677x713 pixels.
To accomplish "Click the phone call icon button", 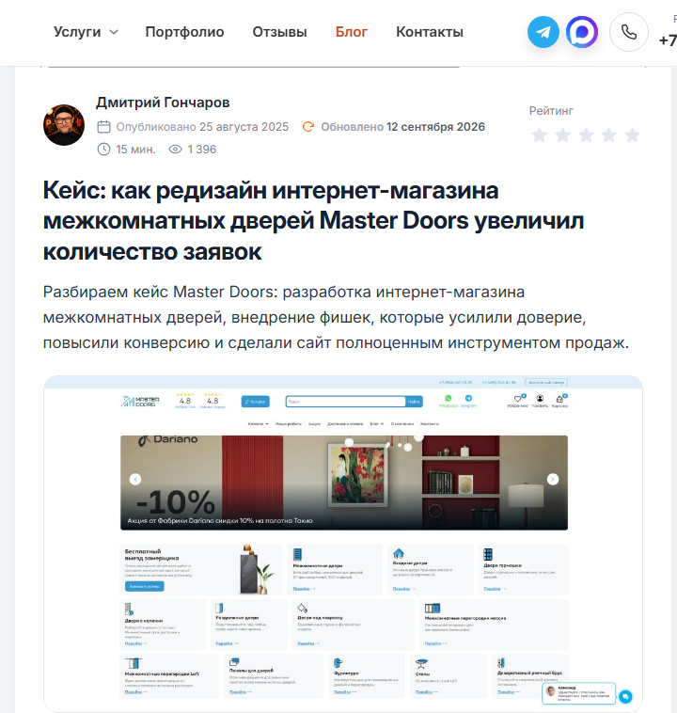I will coord(629,32).
